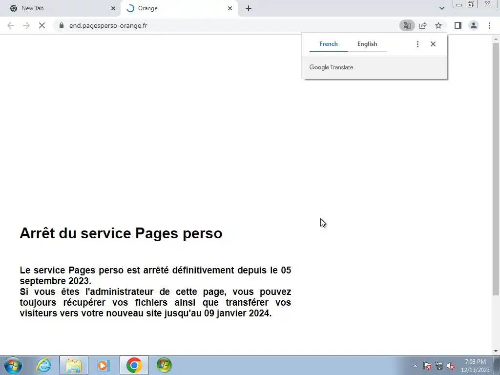Show hidden system tray icons
The image size is (500, 375).
point(415,366)
